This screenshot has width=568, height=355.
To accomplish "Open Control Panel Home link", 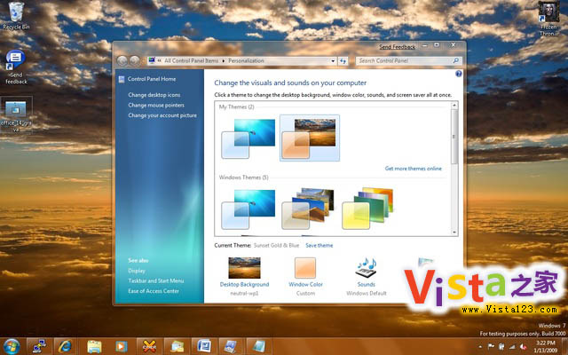I will (x=152, y=79).
